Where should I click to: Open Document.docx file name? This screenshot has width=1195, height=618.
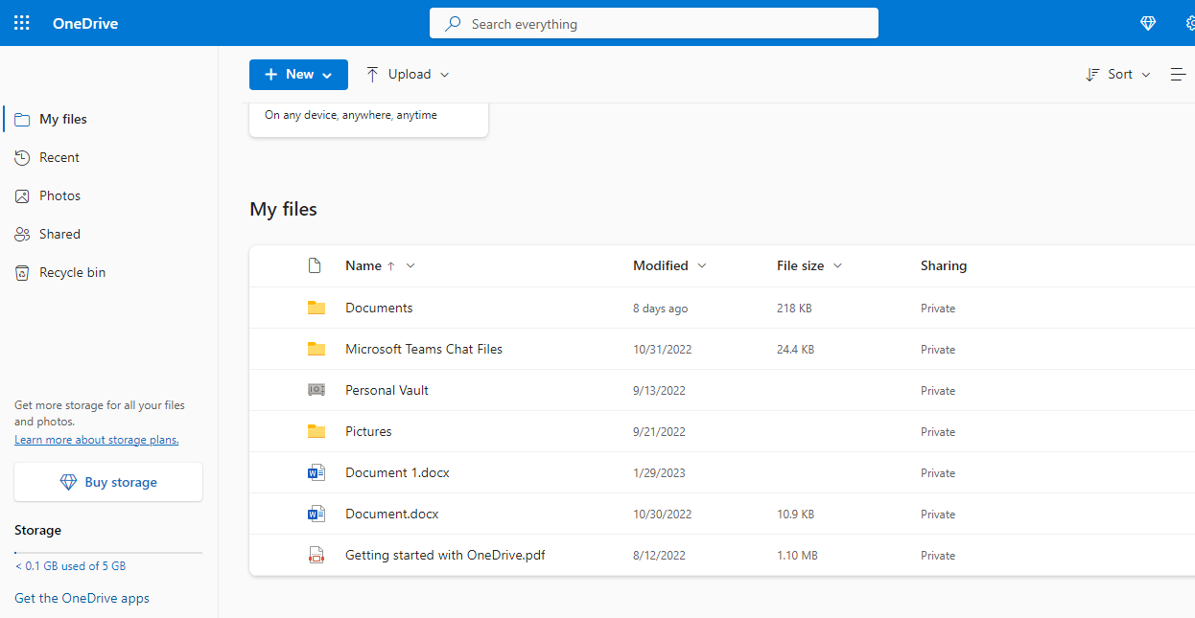392,514
